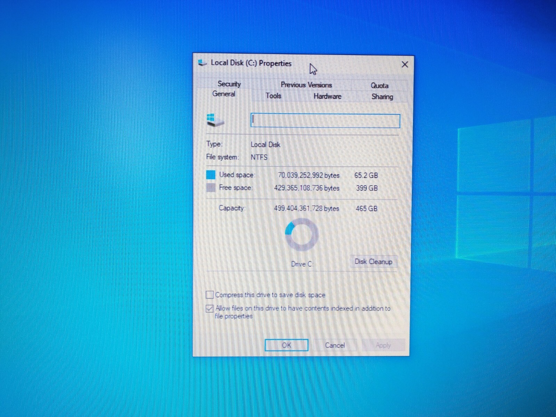This screenshot has height=417, width=556.
Task: Select the '70,039,252,992 bytes' used value
Action: 309,175
